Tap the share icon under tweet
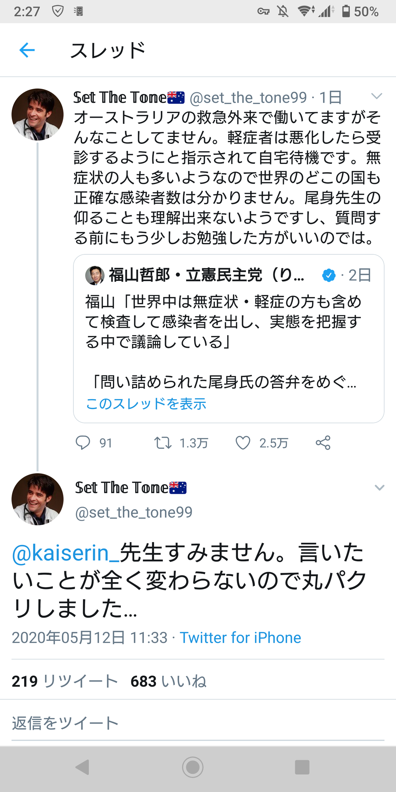This screenshot has width=396, height=792. [x=323, y=443]
